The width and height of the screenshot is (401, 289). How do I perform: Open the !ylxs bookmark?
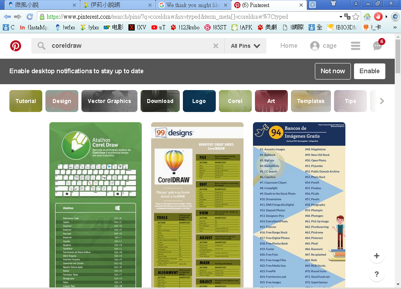coord(90,27)
